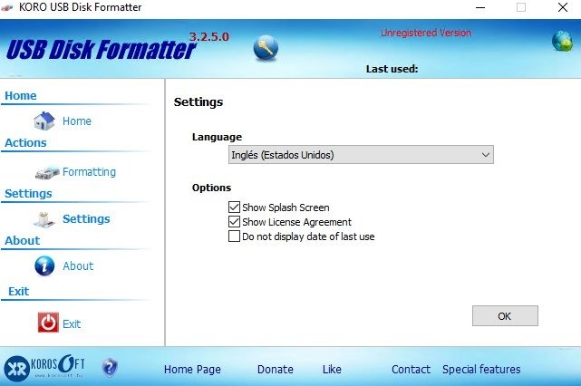Click the red power Exit icon
Viewport: 581px width, 386px height.
tap(48, 323)
